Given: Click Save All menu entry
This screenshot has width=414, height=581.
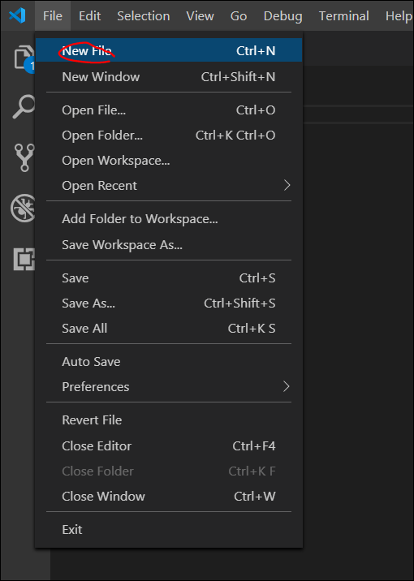Looking at the screenshot, I should pos(169,329).
